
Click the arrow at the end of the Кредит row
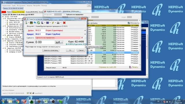point(85,34)
